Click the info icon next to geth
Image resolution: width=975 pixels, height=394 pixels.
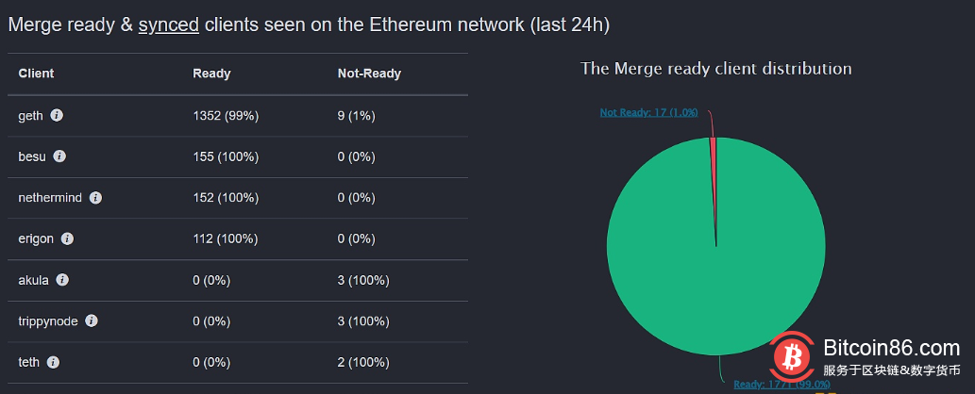[x=57, y=115]
